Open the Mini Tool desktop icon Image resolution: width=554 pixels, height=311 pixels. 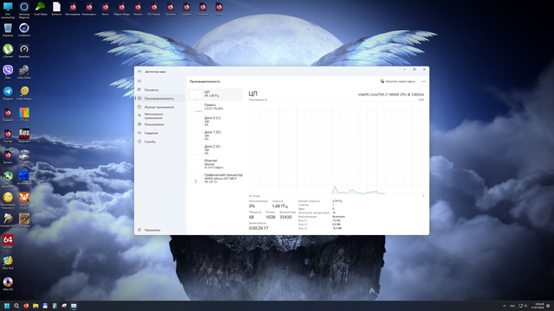tap(8, 263)
